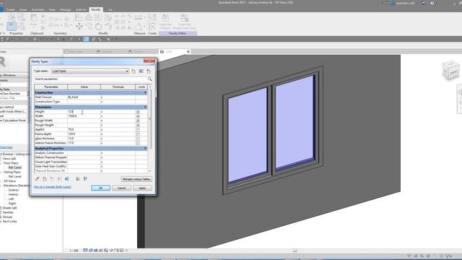Click magnifier icon in Search parameters
The height and width of the screenshot is (260, 462).
tap(149, 79)
